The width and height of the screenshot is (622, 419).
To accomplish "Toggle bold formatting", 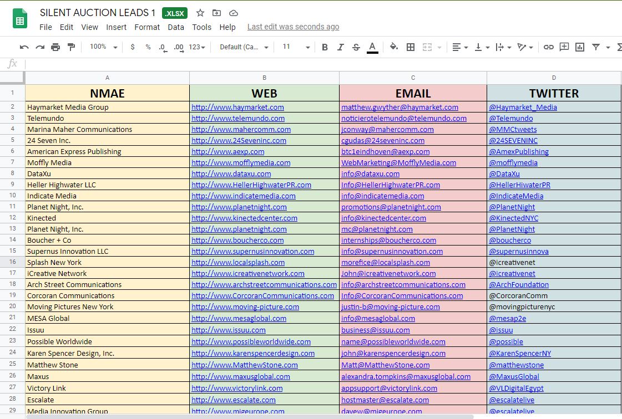I will [x=325, y=47].
